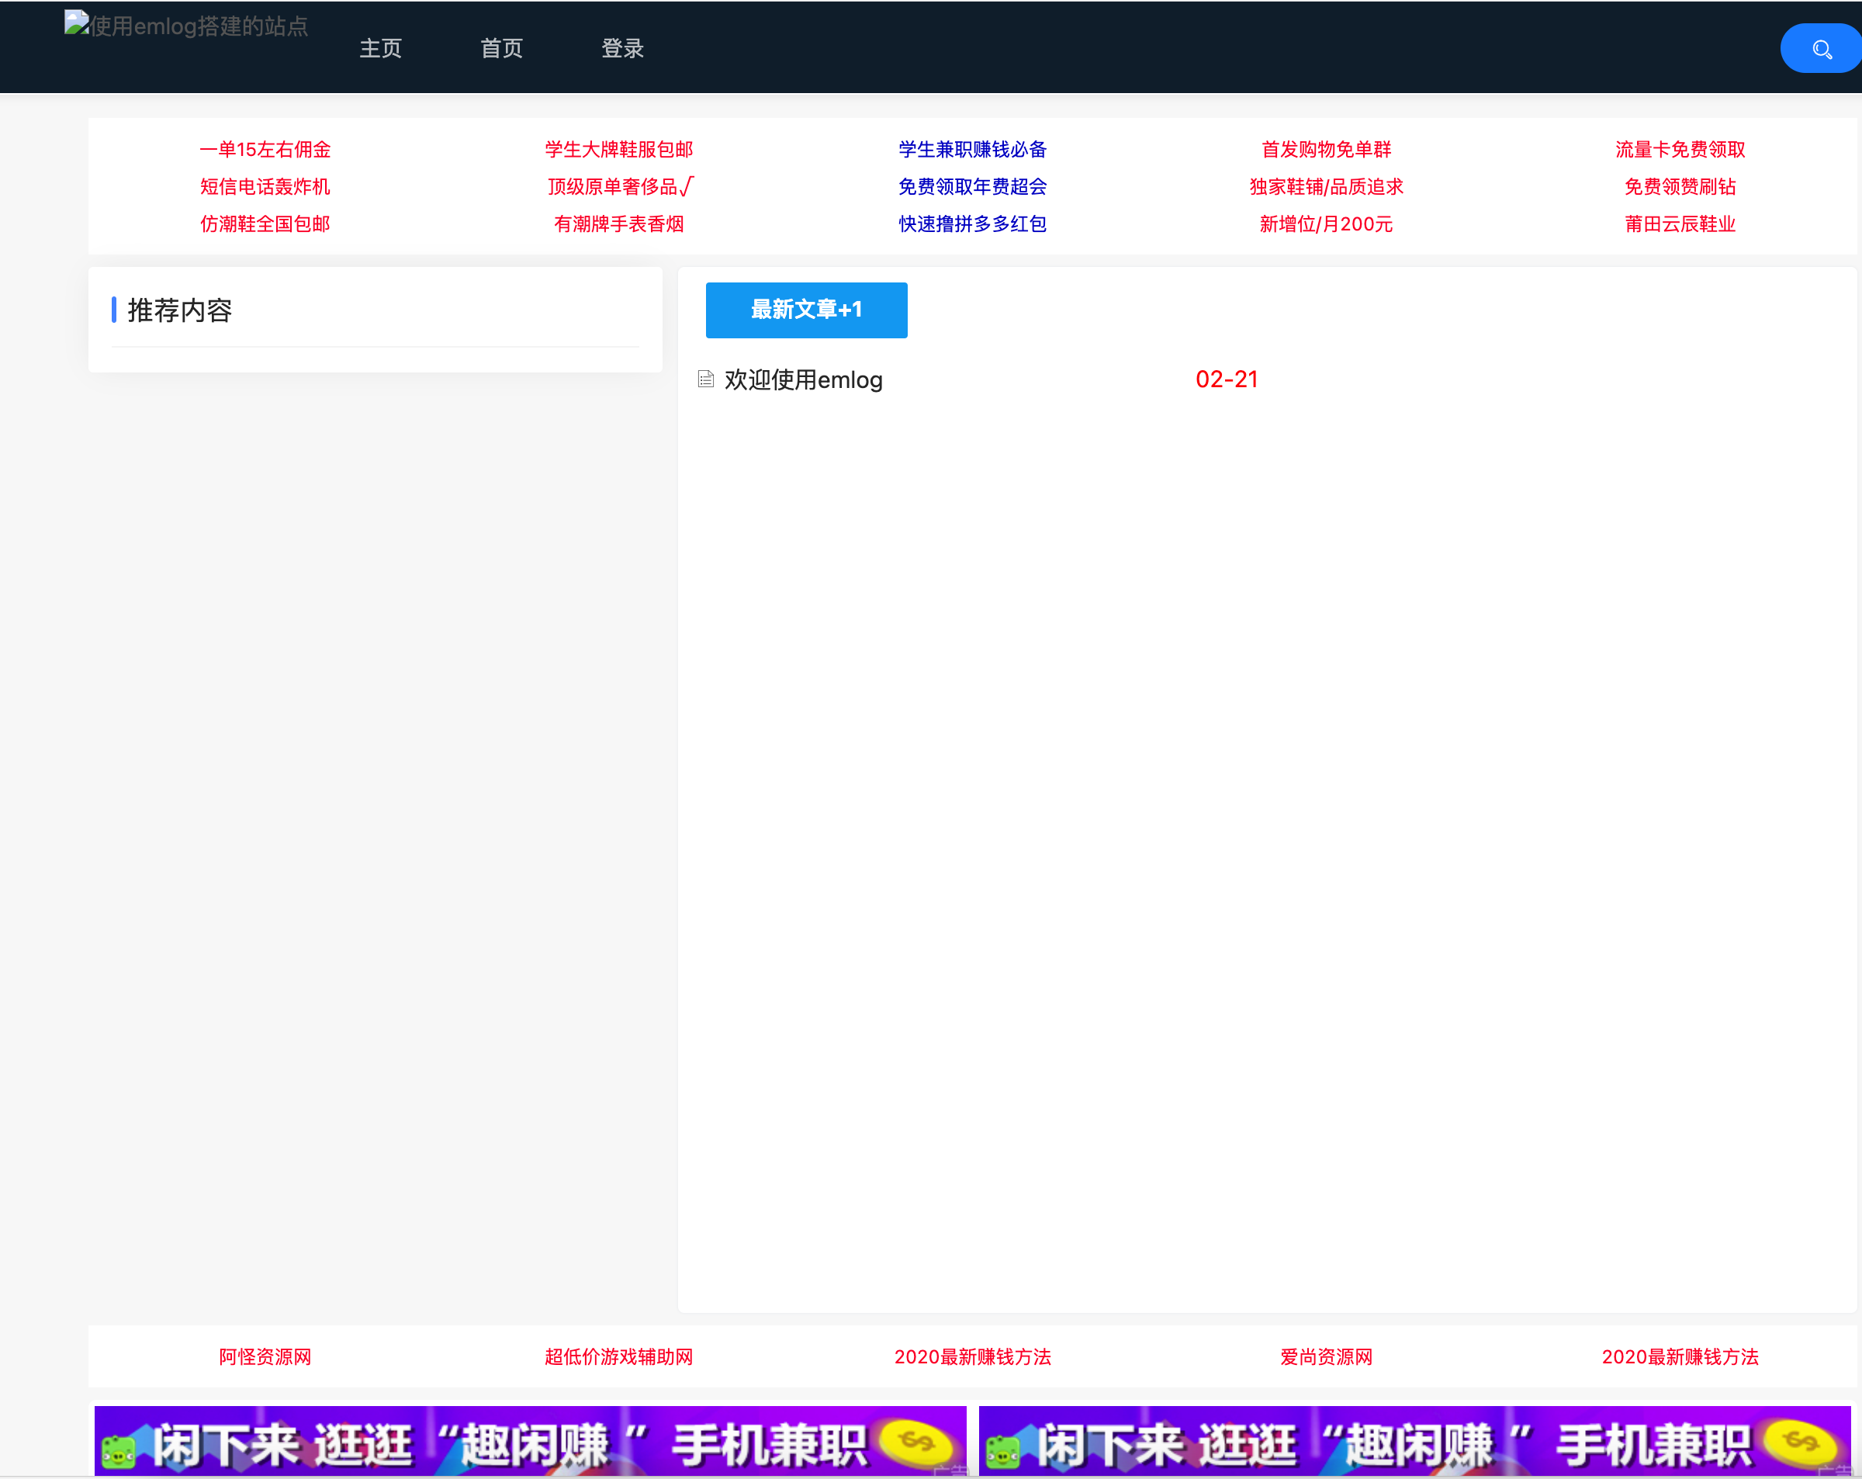This screenshot has width=1862, height=1479.
Task: Open the 莆田云辰鞋业 link
Action: click(x=1680, y=223)
